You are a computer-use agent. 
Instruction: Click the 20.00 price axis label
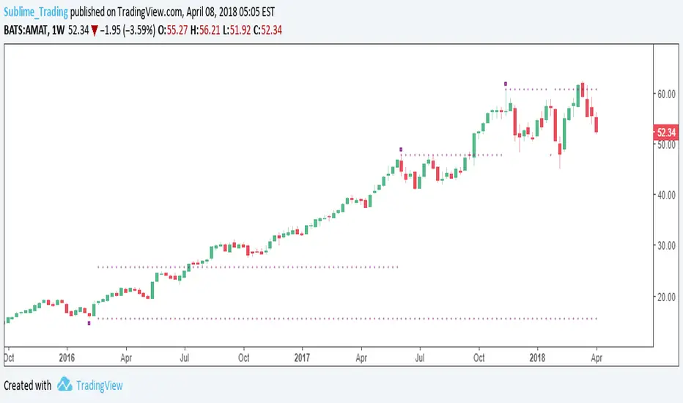tap(666, 296)
